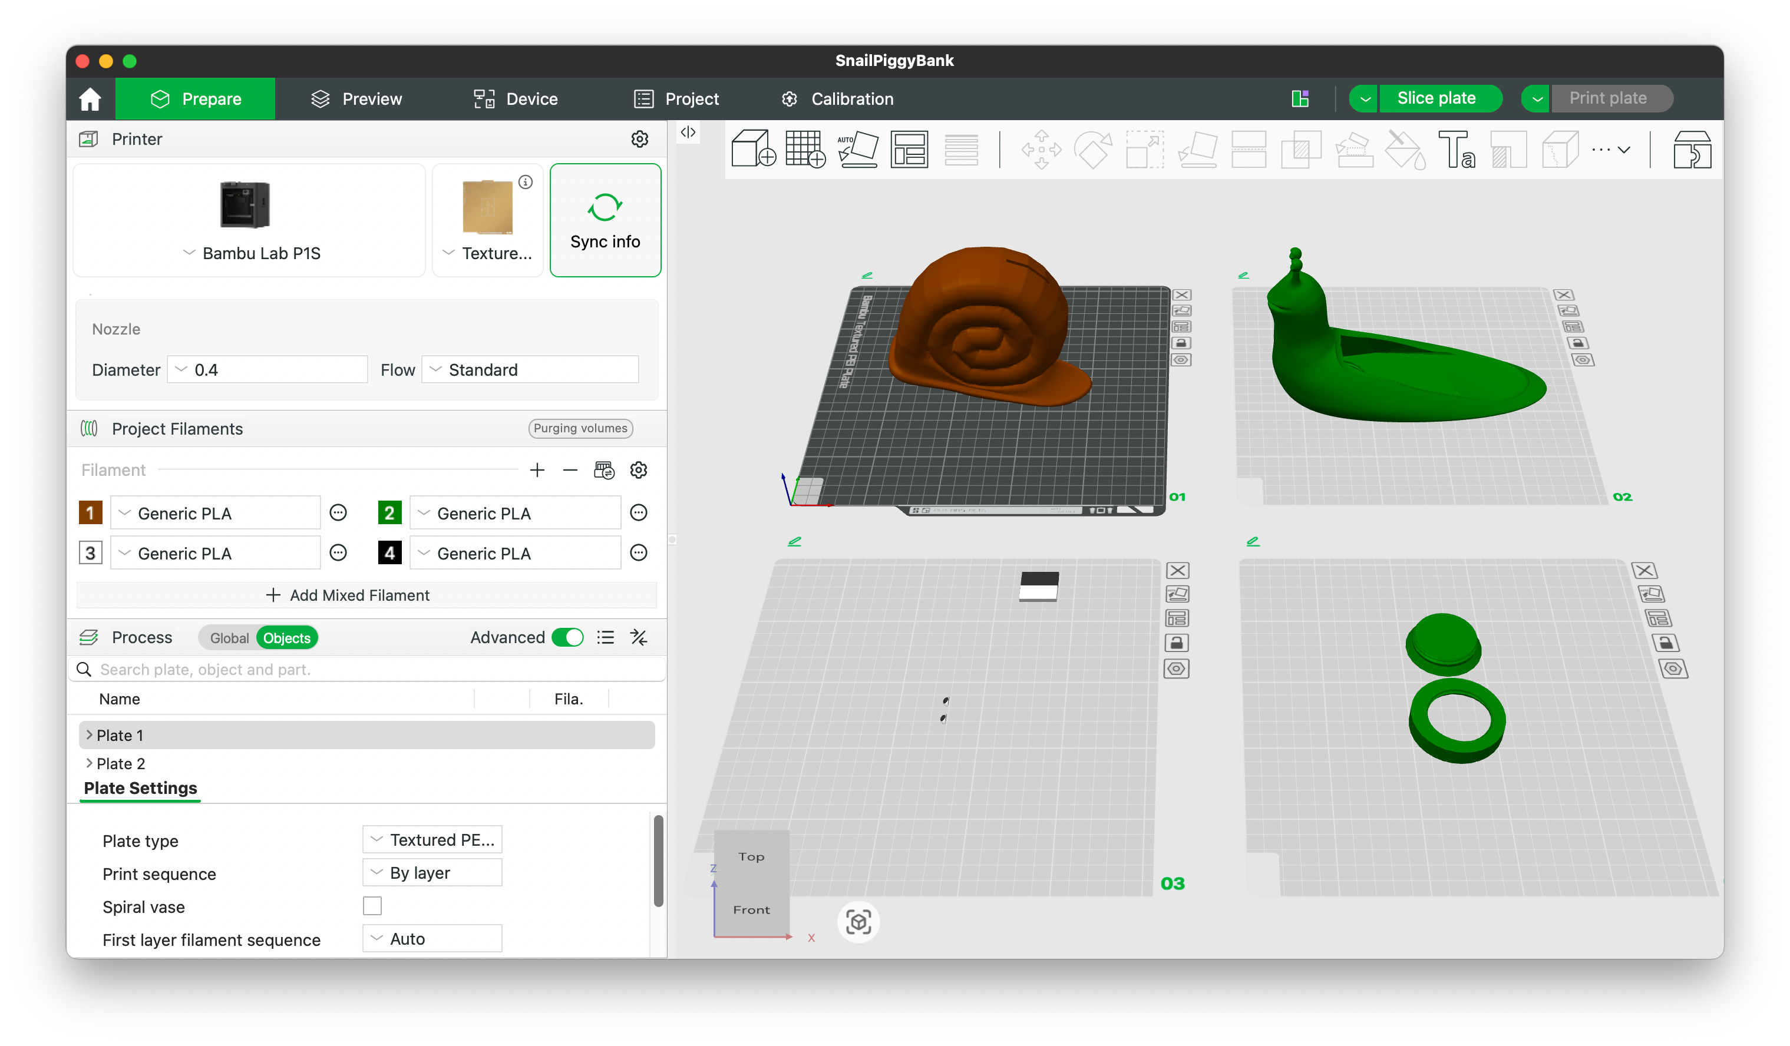The height and width of the screenshot is (1046, 1790).
Task: Toggle plate 01 lock icon
Action: 1181,343
